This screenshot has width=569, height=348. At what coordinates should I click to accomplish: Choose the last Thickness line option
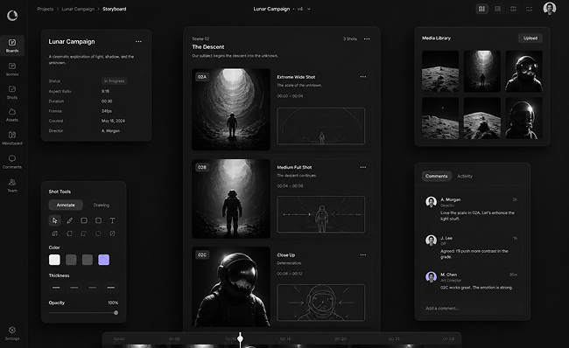(x=111, y=288)
